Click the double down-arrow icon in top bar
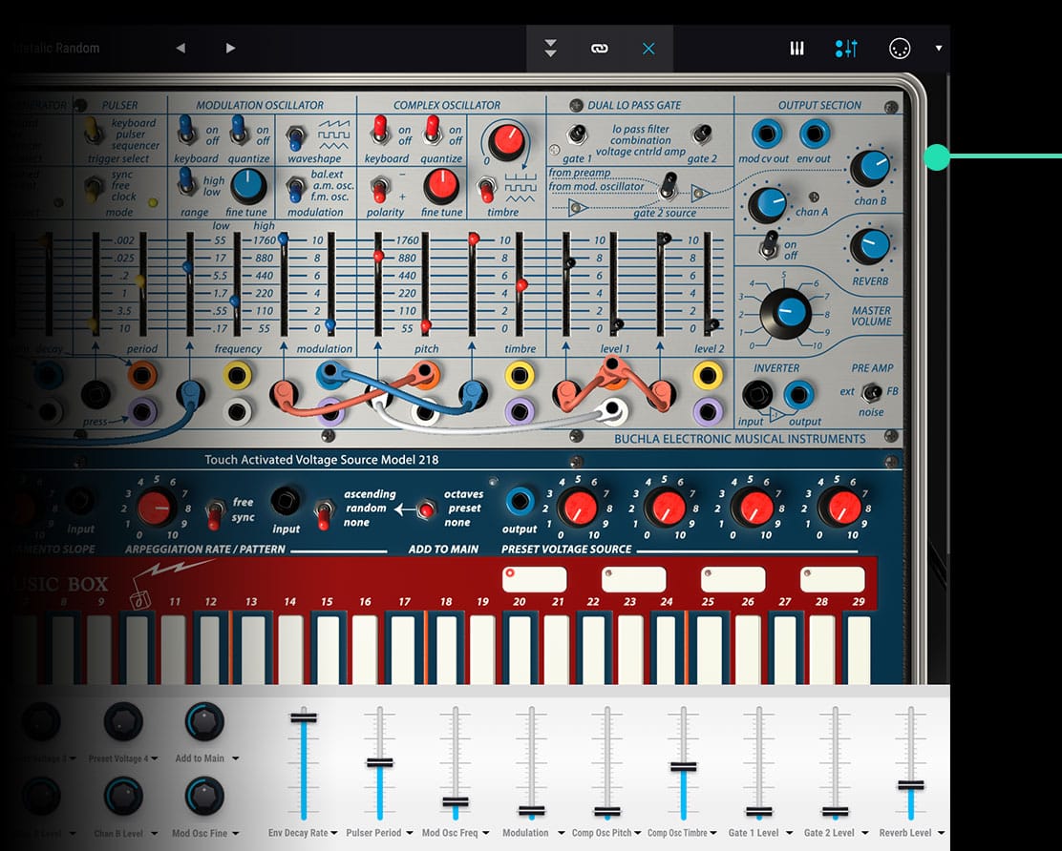The width and height of the screenshot is (1062, 851). pyautogui.click(x=551, y=48)
